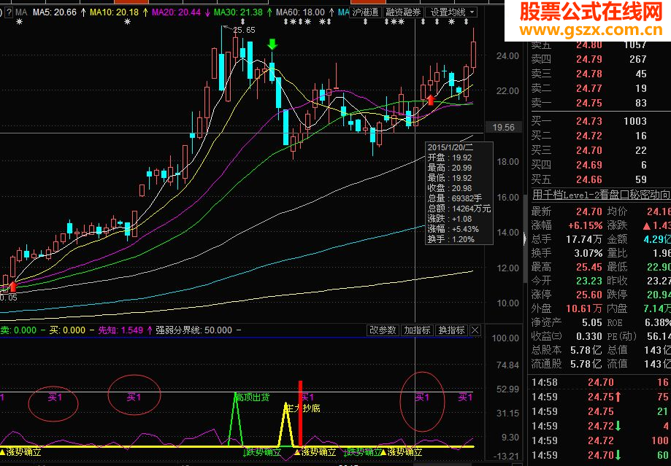Screen dimensions: 671x466
Task: Click the red up-arrow marker near 10.05 low
Action: (x=13, y=287)
